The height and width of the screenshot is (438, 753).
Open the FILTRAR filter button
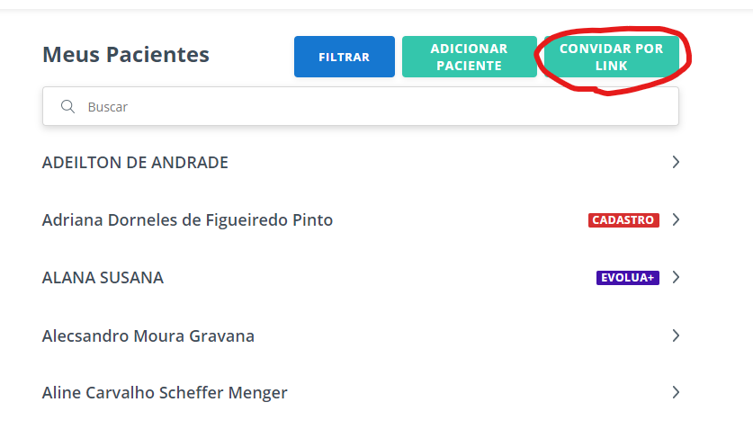coord(345,57)
